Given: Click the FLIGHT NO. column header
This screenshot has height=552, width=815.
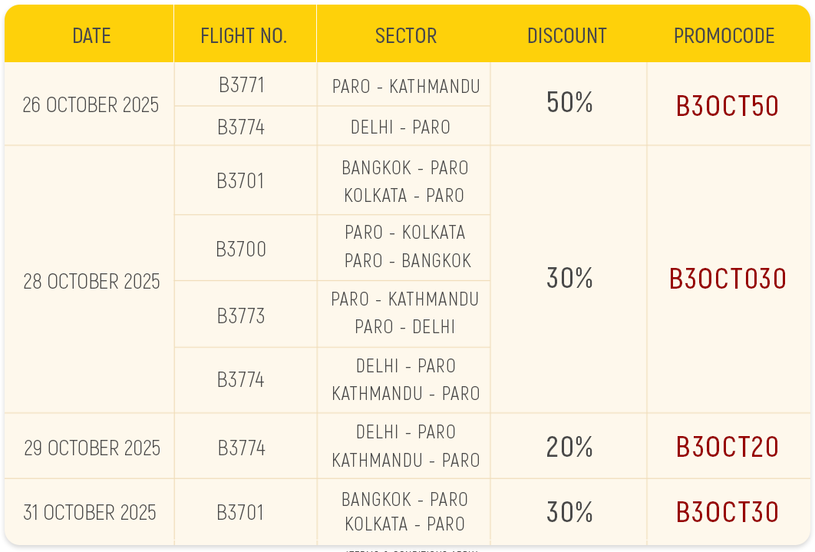Looking at the screenshot, I should point(243,35).
